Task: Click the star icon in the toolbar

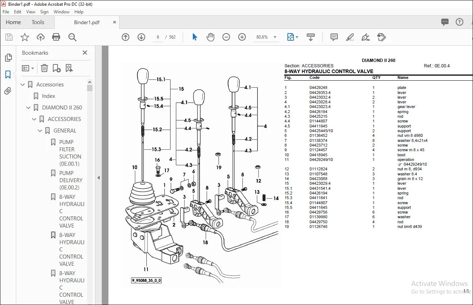Action: 25,37
